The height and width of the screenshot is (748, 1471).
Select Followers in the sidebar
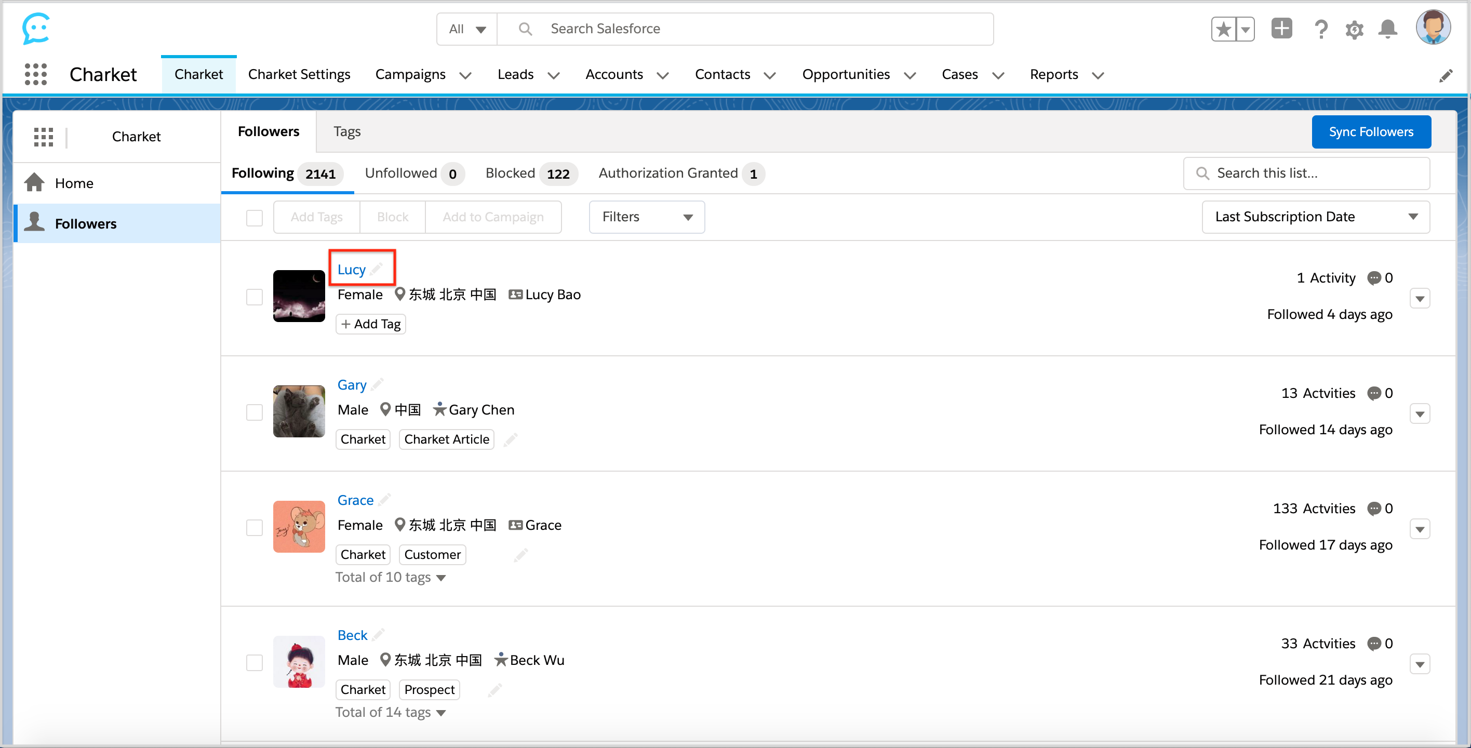[x=117, y=224]
